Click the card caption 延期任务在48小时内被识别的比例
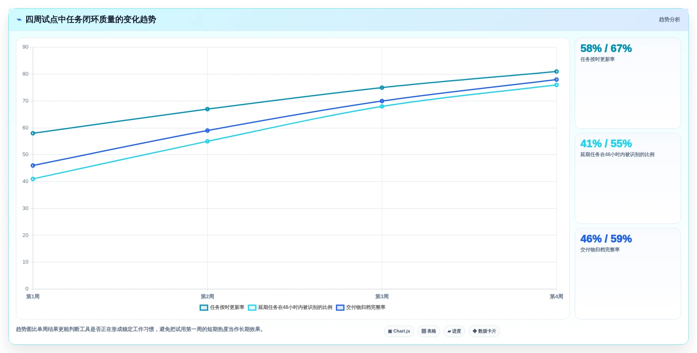 (617, 154)
